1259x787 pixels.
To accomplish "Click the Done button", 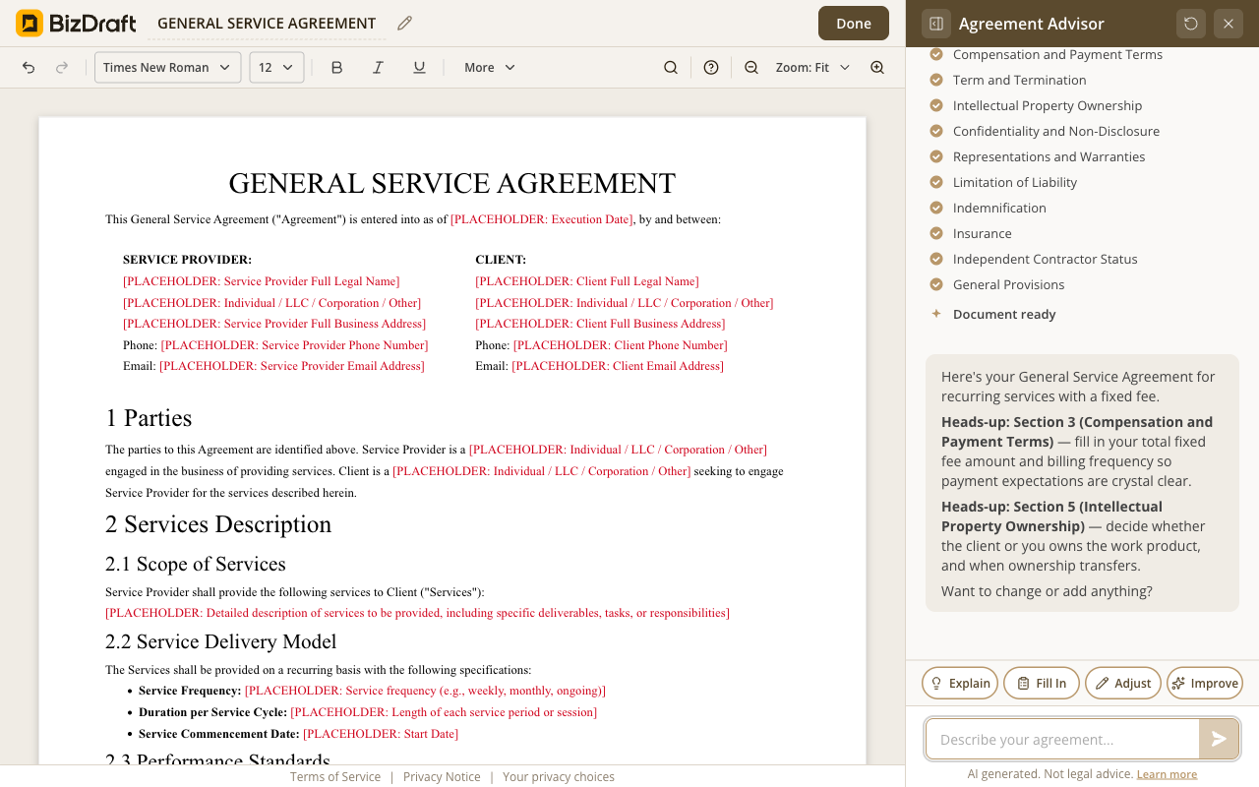I will click(854, 24).
